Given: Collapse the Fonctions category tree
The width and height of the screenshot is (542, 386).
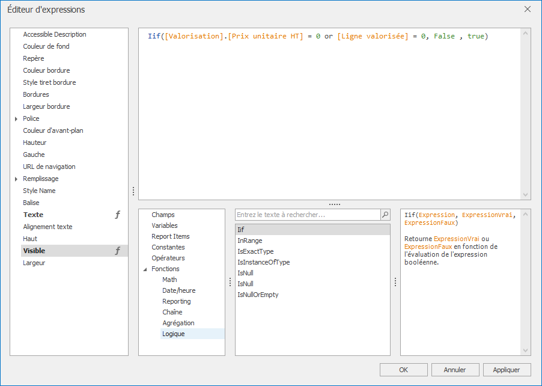Looking at the screenshot, I should tap(145, 269).
